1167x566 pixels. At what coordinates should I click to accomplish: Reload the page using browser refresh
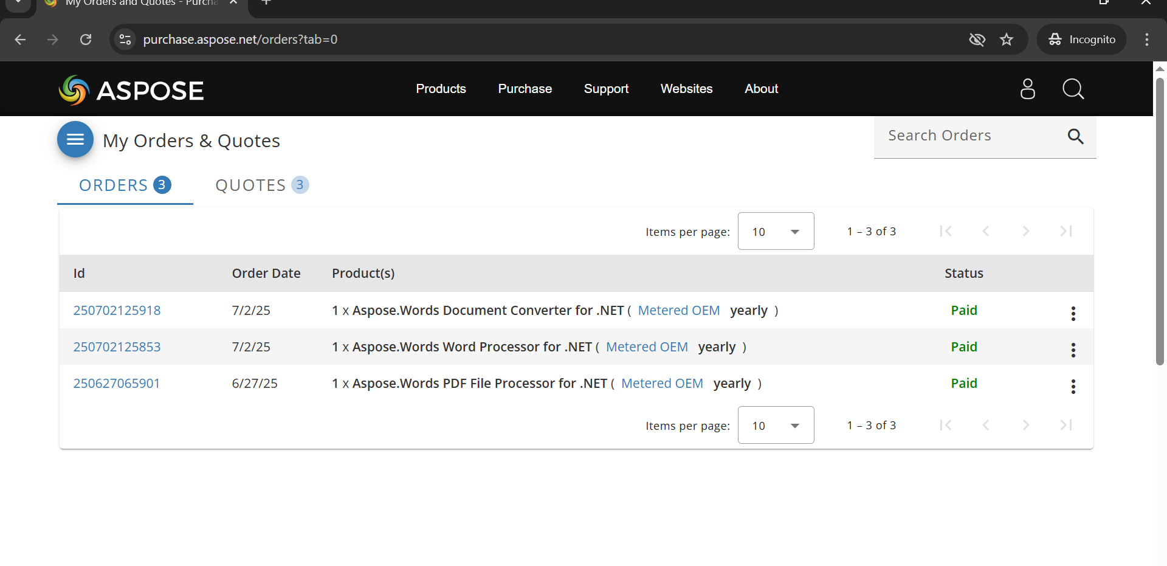pos(86,40)
